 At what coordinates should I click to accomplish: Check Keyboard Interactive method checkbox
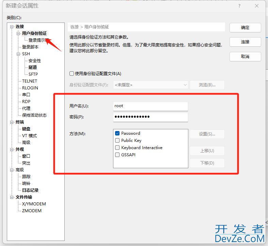pos(117,147)
